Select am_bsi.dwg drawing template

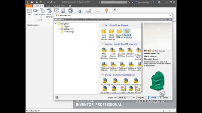point(105,82)
